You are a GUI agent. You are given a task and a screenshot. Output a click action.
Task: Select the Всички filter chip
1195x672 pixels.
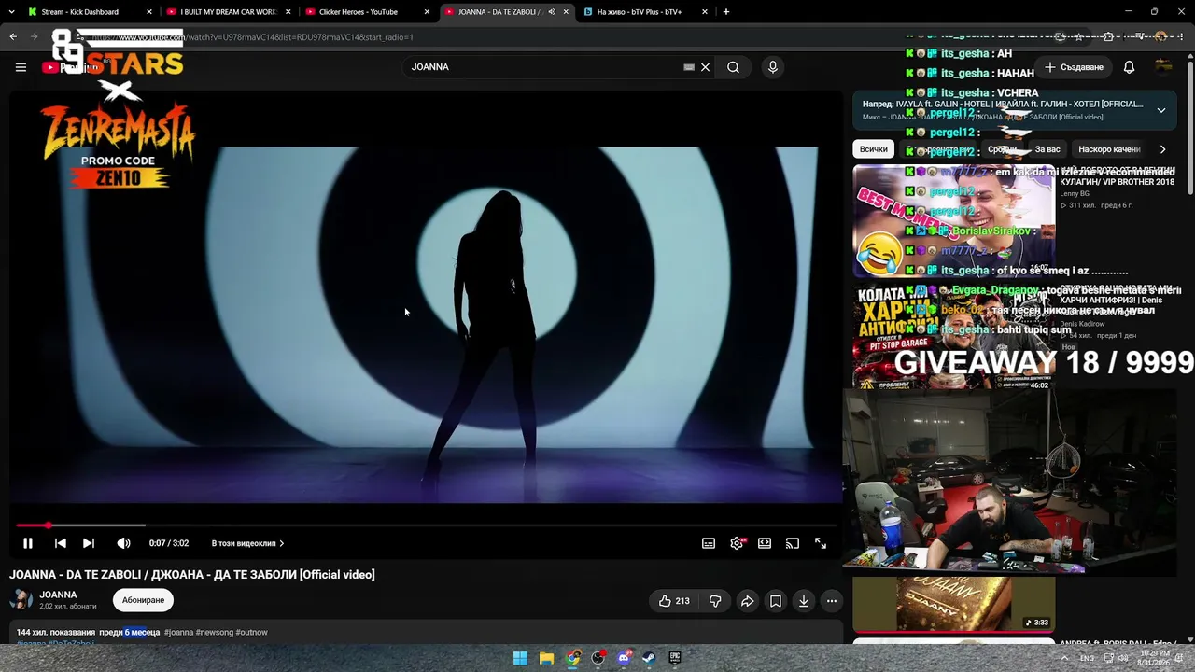tap(874, 149)
